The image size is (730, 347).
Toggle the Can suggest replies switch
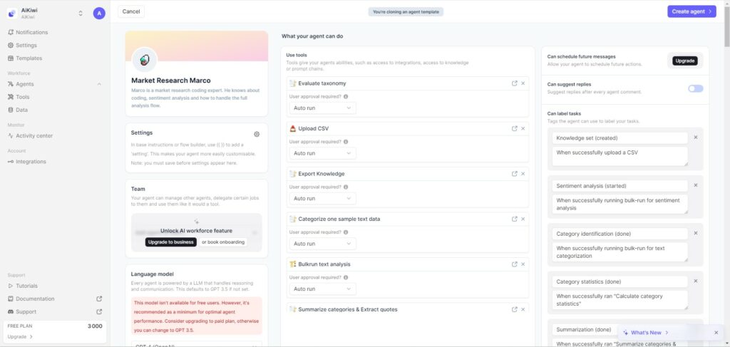(x=696, y=88)
